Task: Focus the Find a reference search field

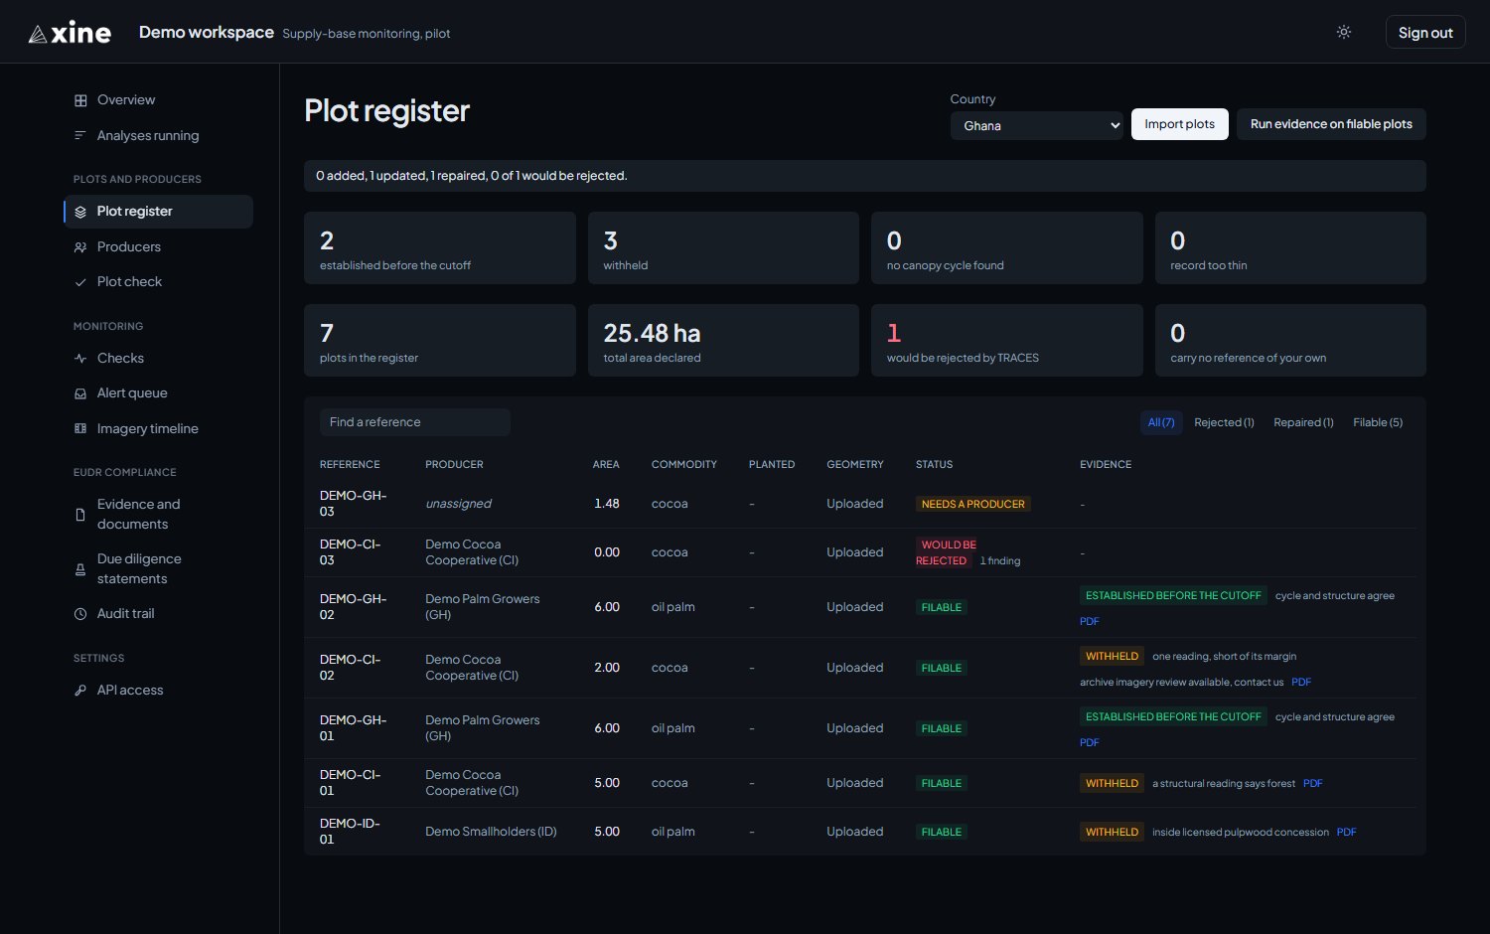Action: tap(415, 422)
